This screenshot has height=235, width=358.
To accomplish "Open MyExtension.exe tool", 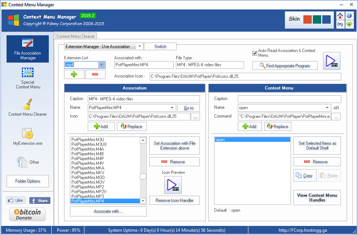I will 28,137.
